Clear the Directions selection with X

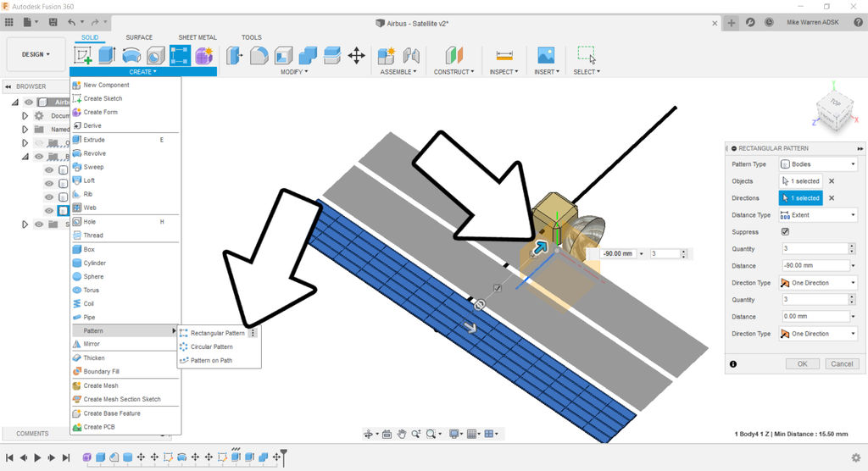click(x=832, y=198)
